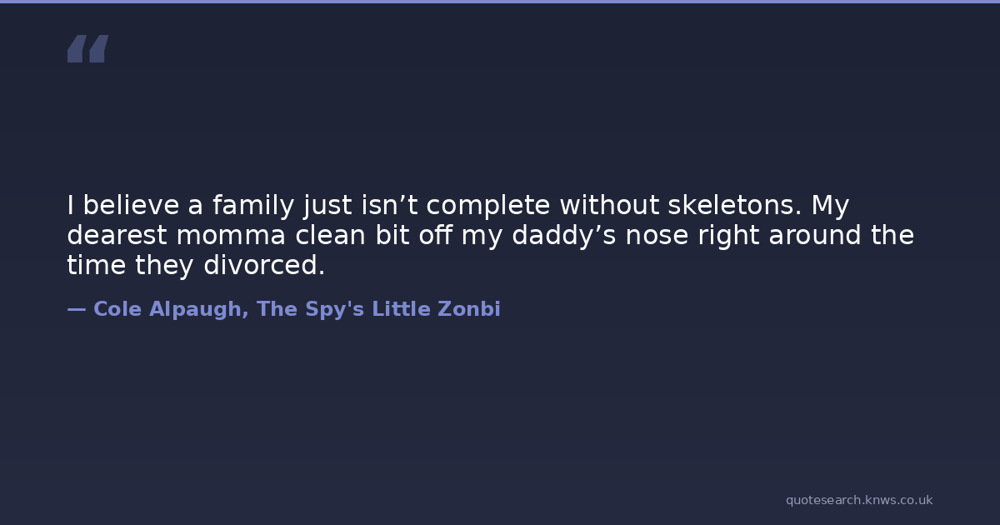
Task: Click the word "family" in the quote
Action: tap(253, 205)
